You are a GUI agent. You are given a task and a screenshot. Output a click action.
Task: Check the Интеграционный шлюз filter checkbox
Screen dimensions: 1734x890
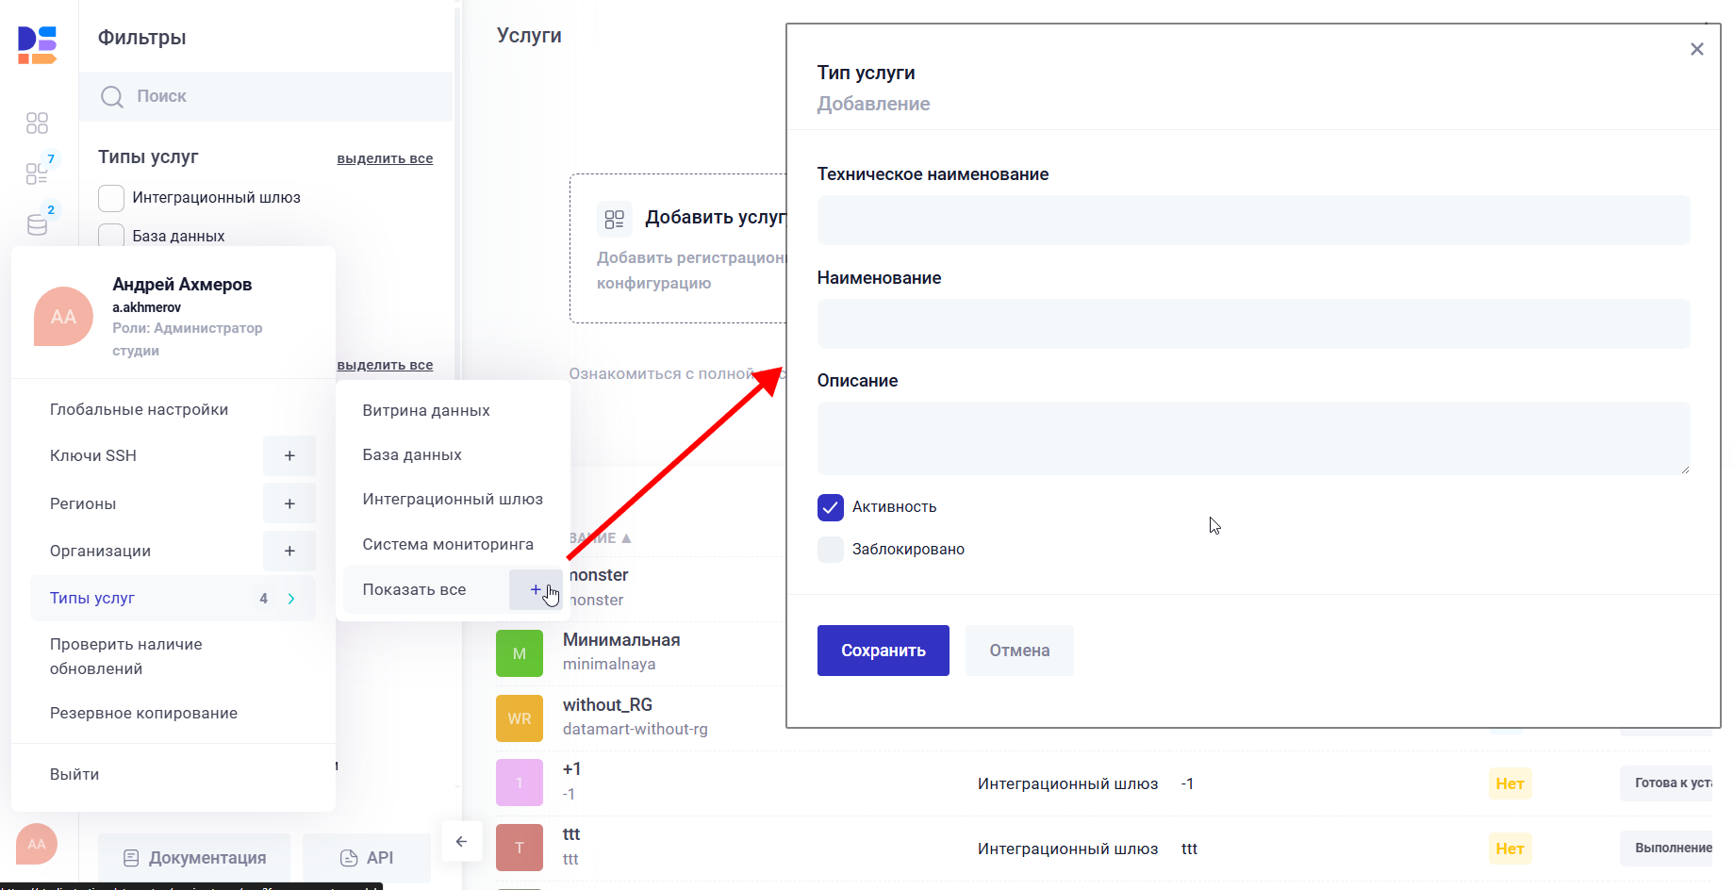click(110, 198)
